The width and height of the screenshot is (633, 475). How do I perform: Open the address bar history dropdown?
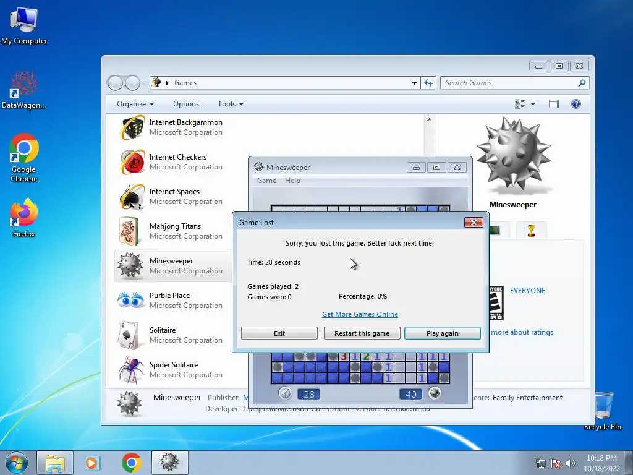pos(414,83)
